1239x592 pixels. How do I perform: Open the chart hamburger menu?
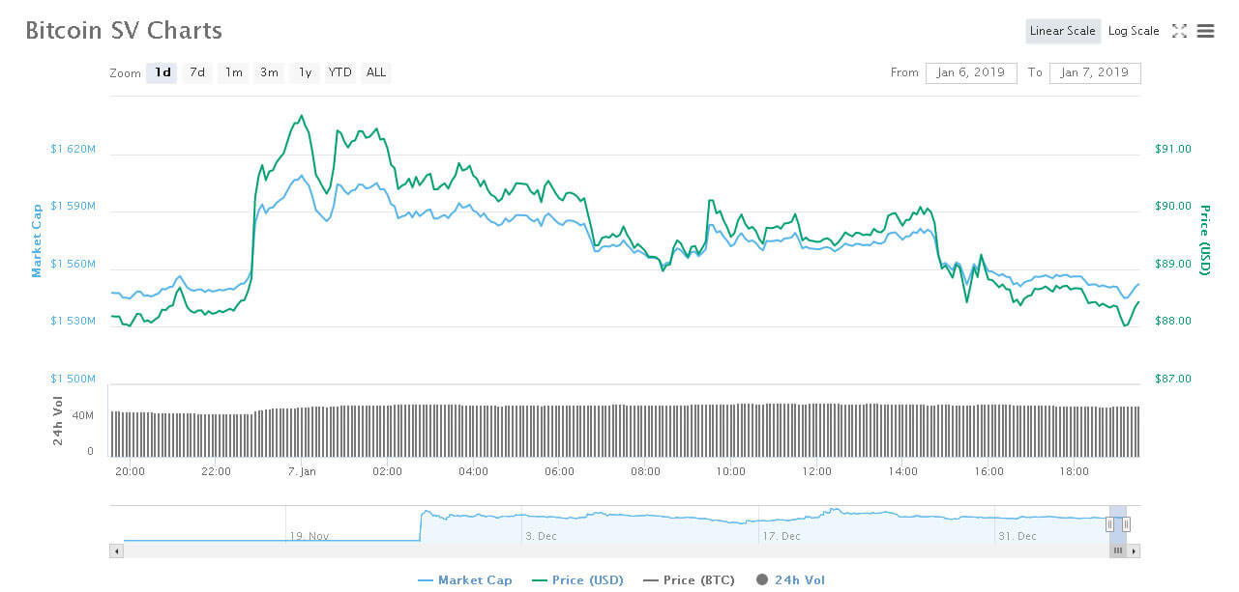click(1205, 31)
